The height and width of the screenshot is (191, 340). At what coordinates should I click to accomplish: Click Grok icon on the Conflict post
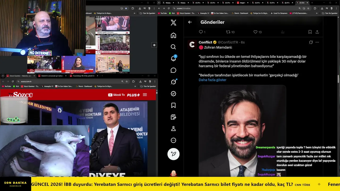pos(311,42)
